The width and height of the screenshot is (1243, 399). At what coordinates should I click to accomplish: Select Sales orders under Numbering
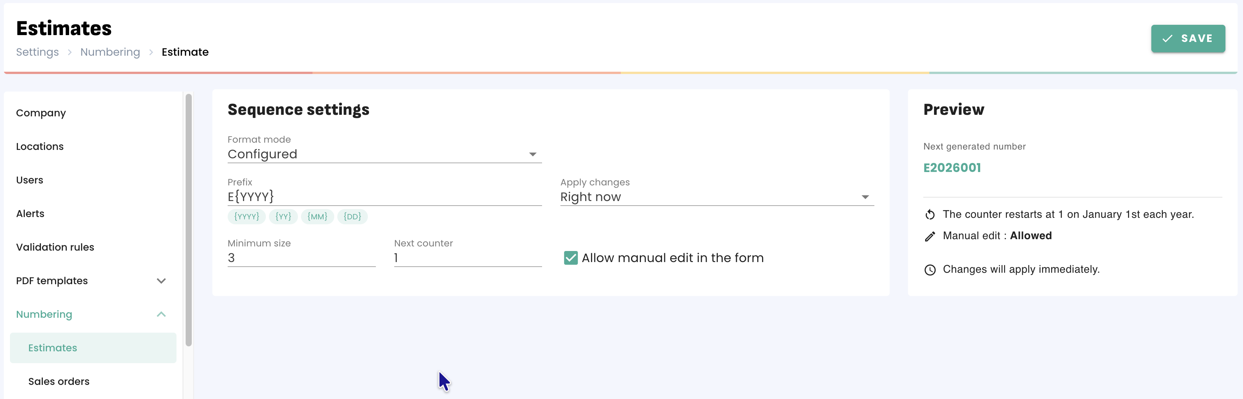click(x=59, y=381)
